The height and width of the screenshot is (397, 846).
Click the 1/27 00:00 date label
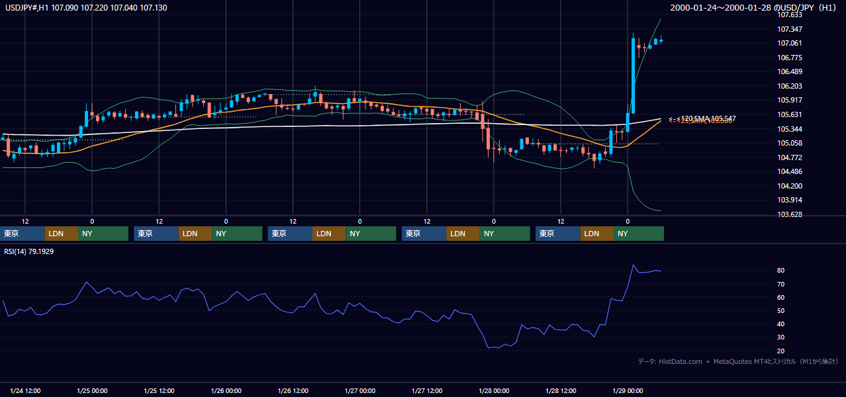[360, 391]
